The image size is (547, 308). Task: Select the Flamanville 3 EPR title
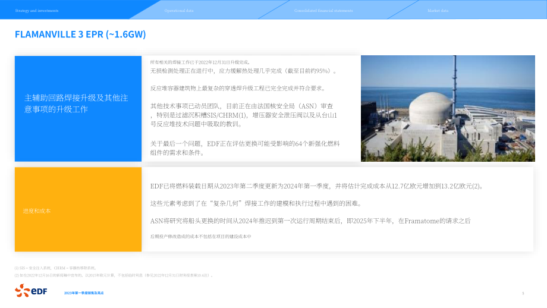click(x=80, y=34)
